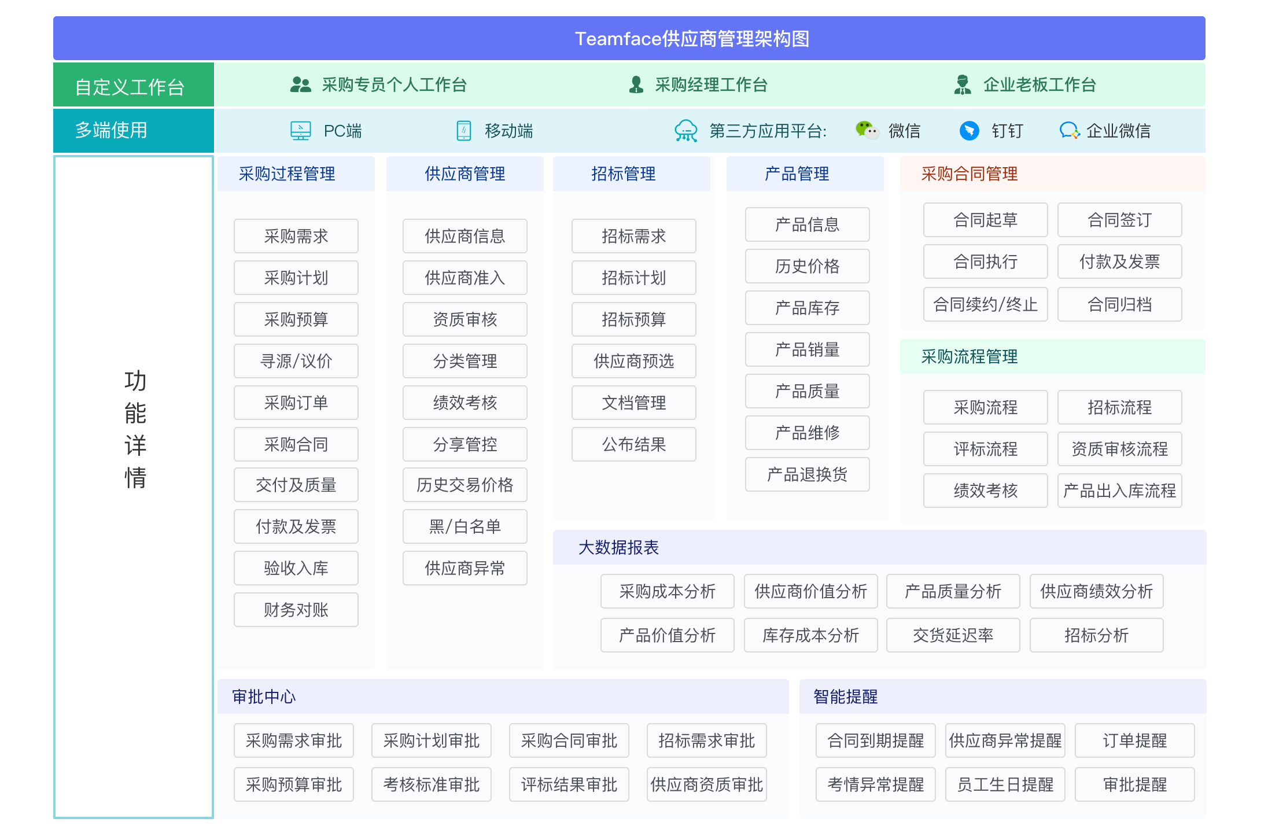Click the 功能详情 side panel
Viewport: 1268px width, 833px height.
click(134, 487)
